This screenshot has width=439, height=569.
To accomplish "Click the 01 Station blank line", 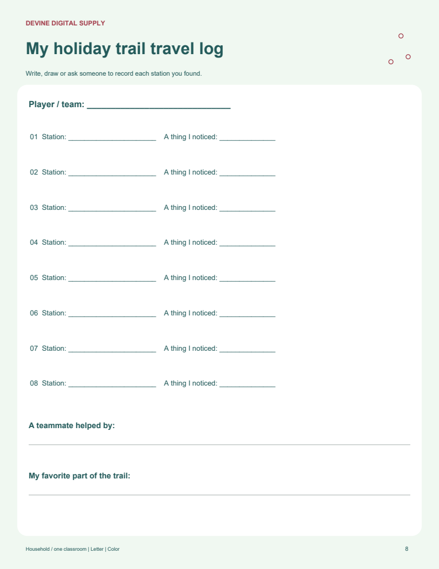I will 113,140.
